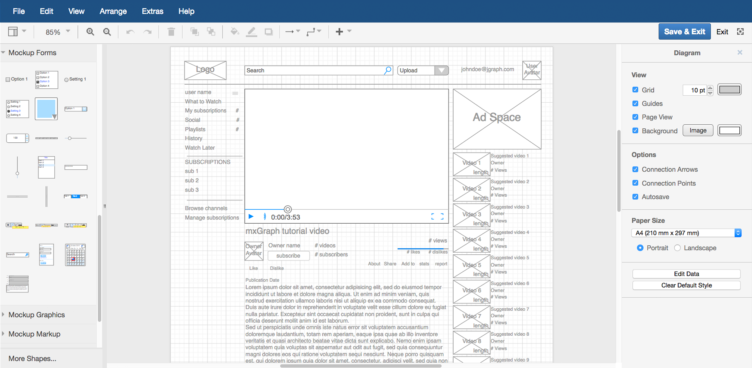Select the Zoom Out tool
The image size is (752, 368).
[107, 31]
